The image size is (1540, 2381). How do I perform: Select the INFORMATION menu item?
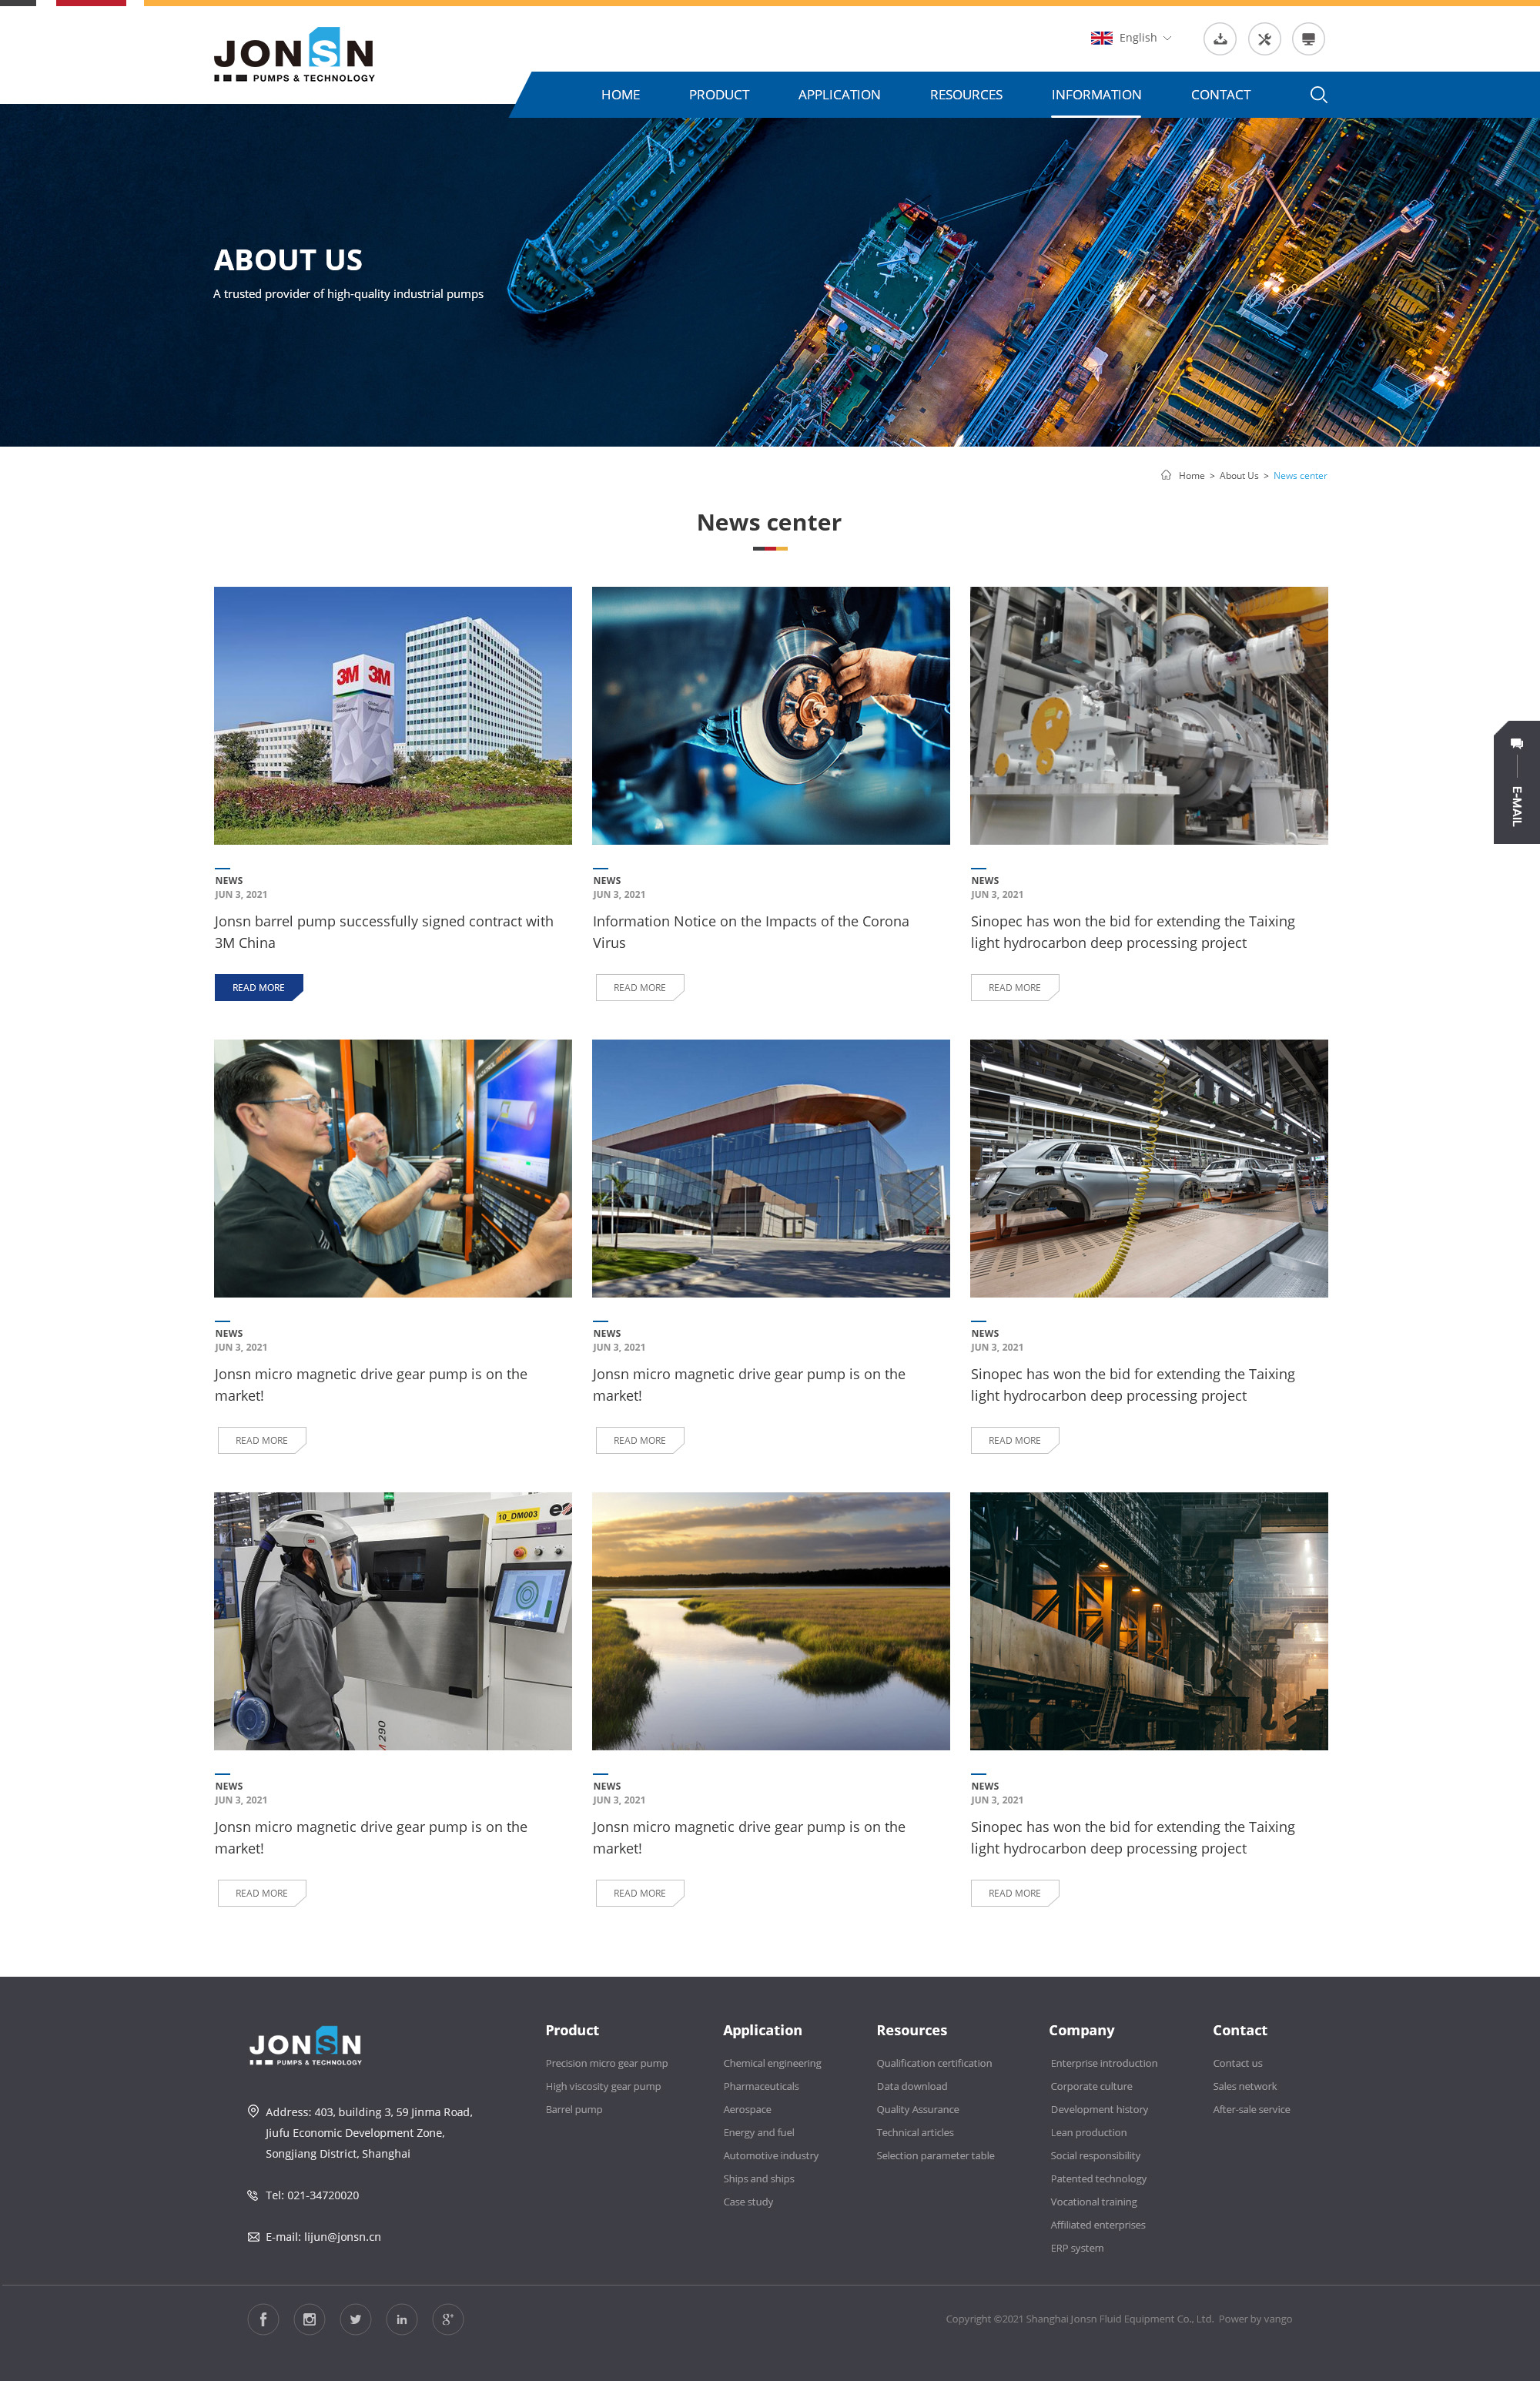coord(1096,94)
